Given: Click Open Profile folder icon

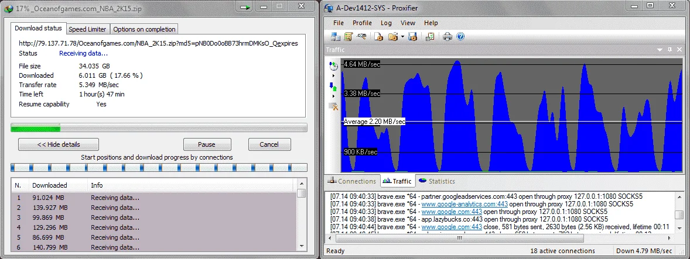Looking at the screenshot, I should [393, 36].
